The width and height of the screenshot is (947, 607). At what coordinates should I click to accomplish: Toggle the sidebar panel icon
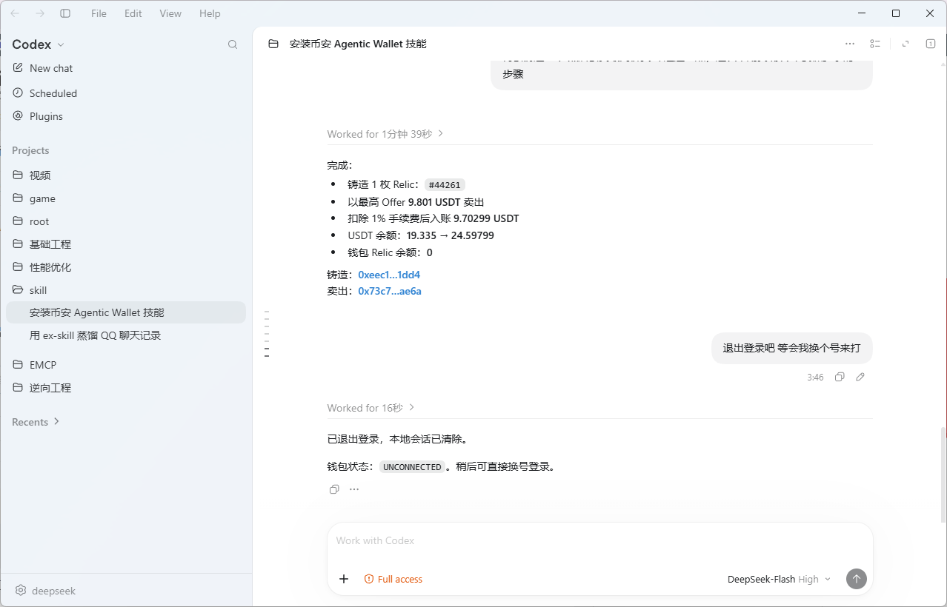click(x=65, y=13)
